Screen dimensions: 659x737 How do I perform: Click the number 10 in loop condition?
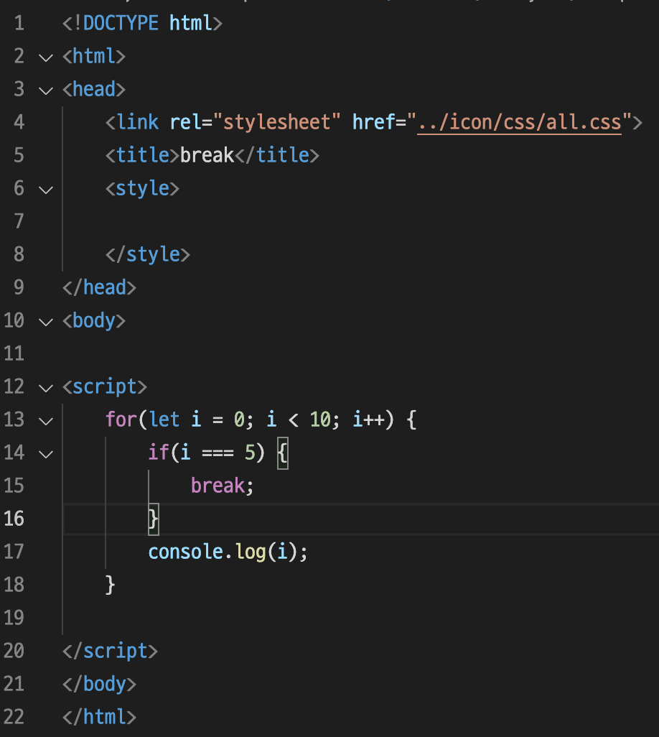pos(320,420)
